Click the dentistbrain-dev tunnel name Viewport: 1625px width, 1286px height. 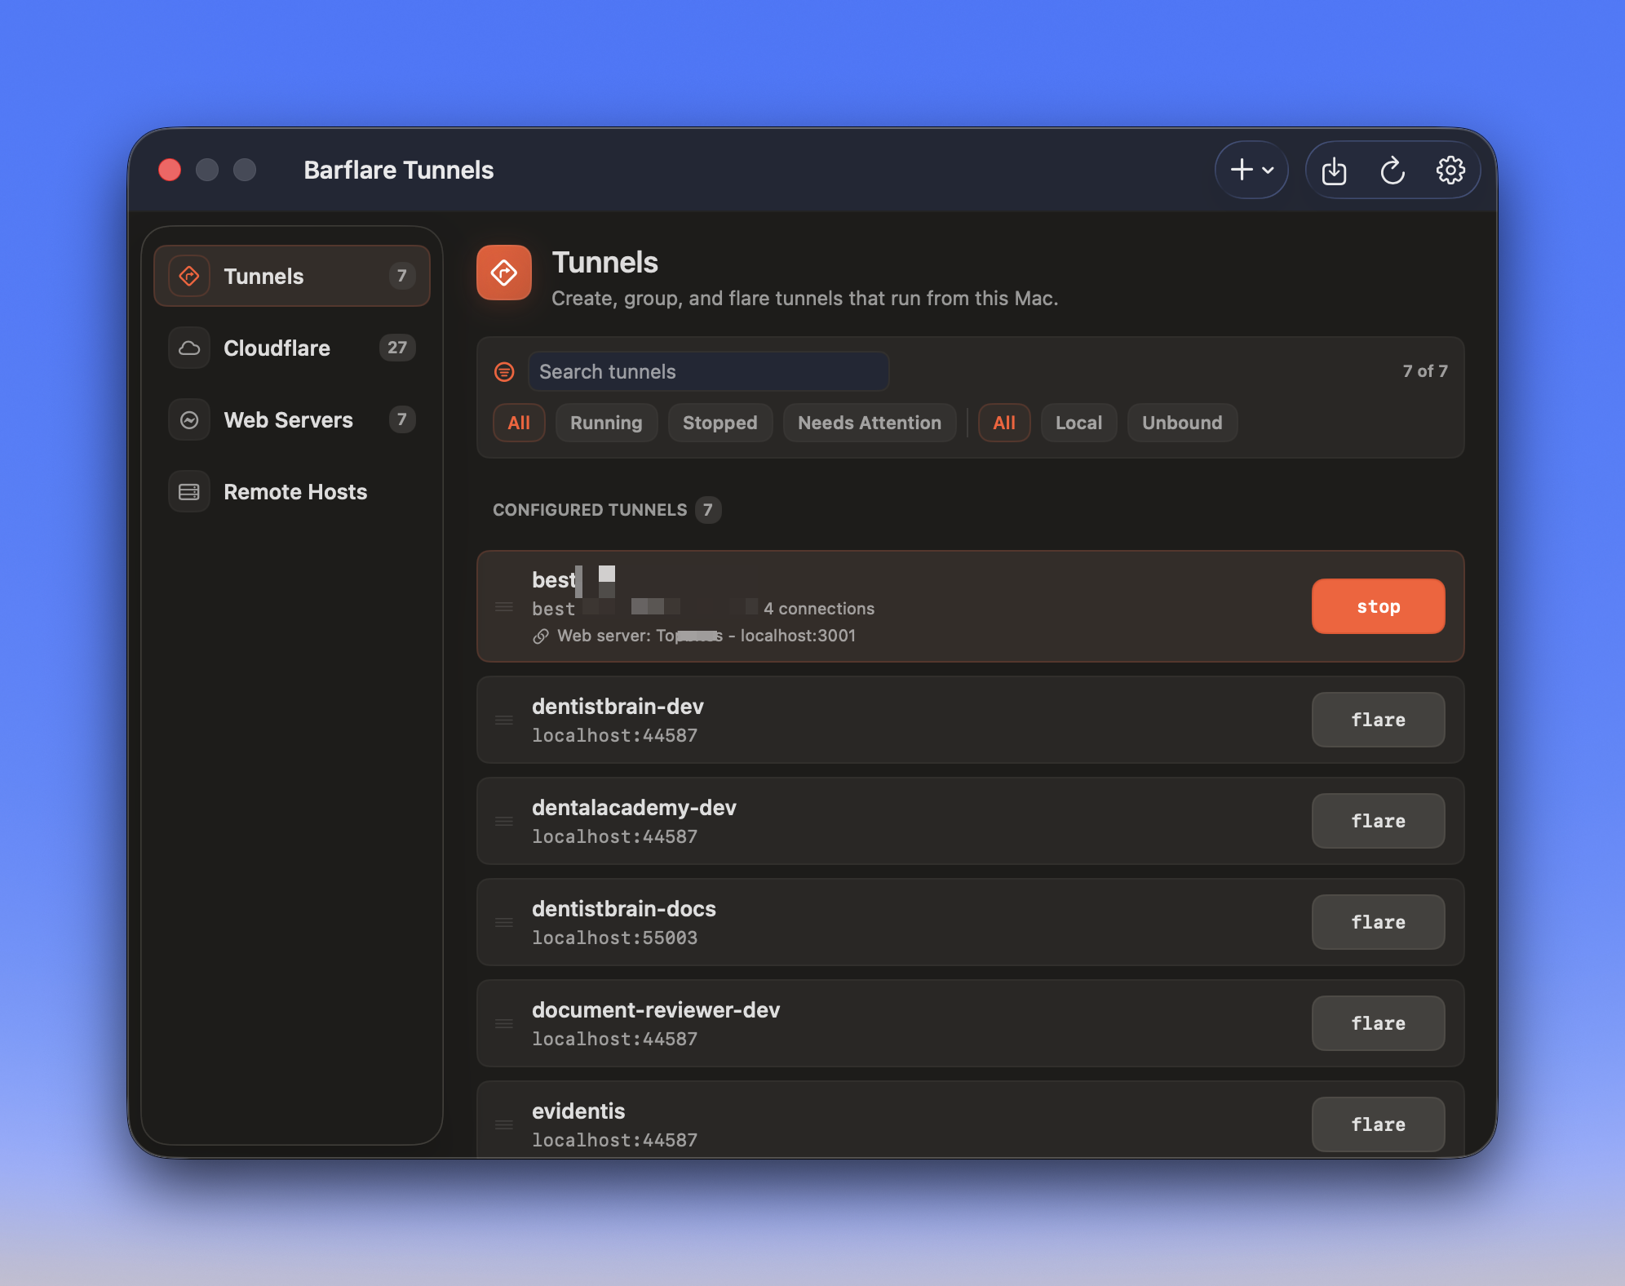618,707
